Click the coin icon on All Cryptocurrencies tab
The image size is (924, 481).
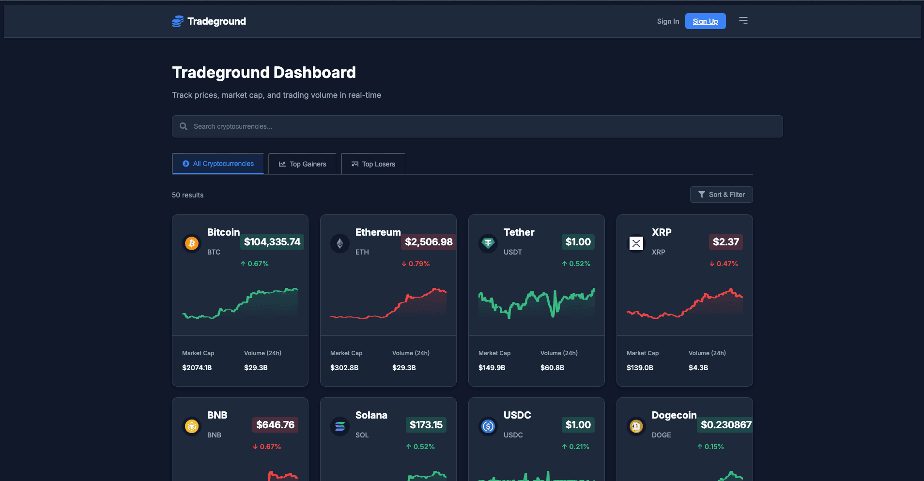(186, 164)
